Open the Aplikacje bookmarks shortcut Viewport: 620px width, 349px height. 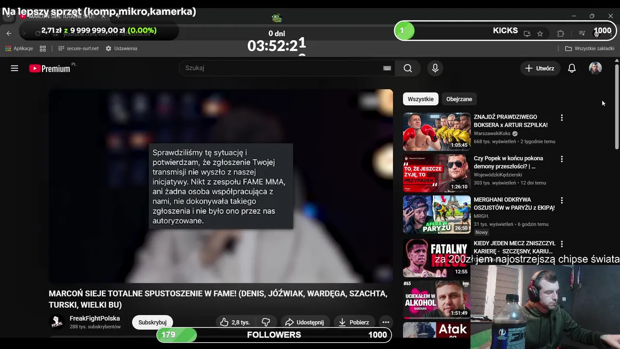[19, 48]
